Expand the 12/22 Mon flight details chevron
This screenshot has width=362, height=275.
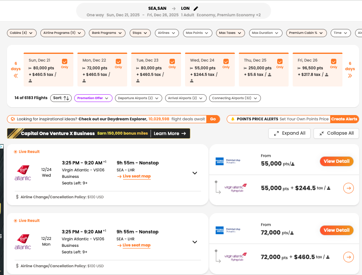pos(195,242)
